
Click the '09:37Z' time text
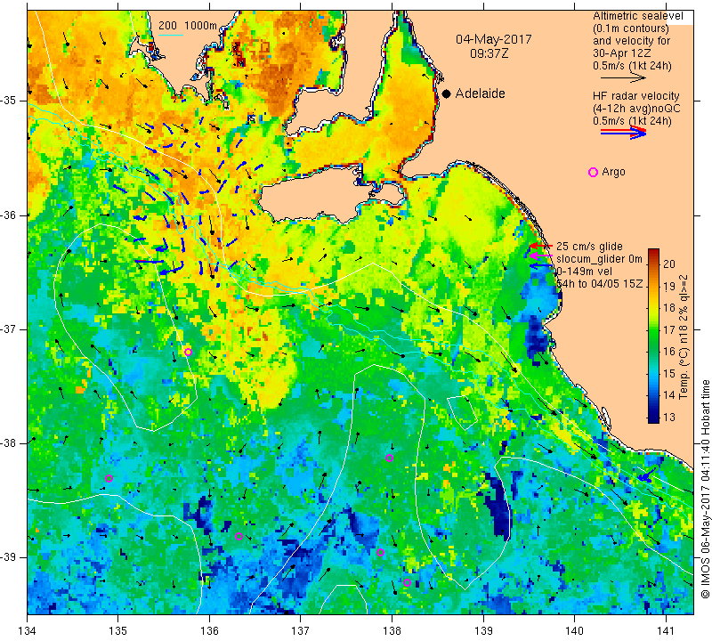tap(489, 53)
